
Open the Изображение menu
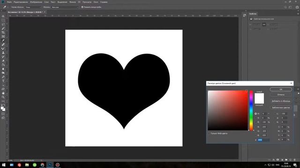36,2
